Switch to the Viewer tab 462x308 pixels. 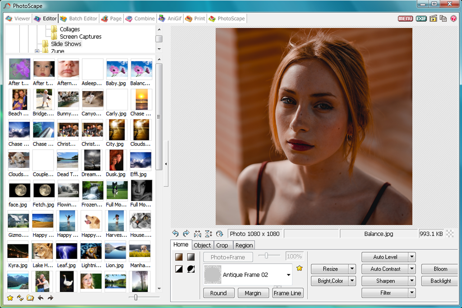[x=18, y=18]
